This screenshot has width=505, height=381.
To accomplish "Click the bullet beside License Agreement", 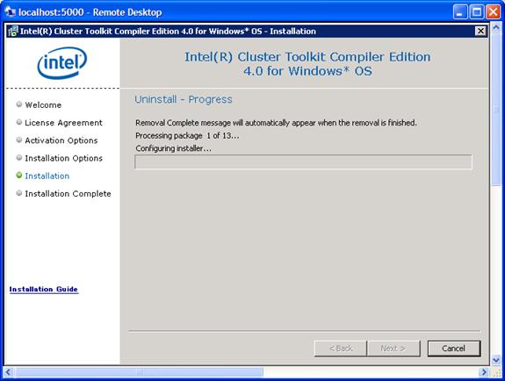I will coord(19,122).
